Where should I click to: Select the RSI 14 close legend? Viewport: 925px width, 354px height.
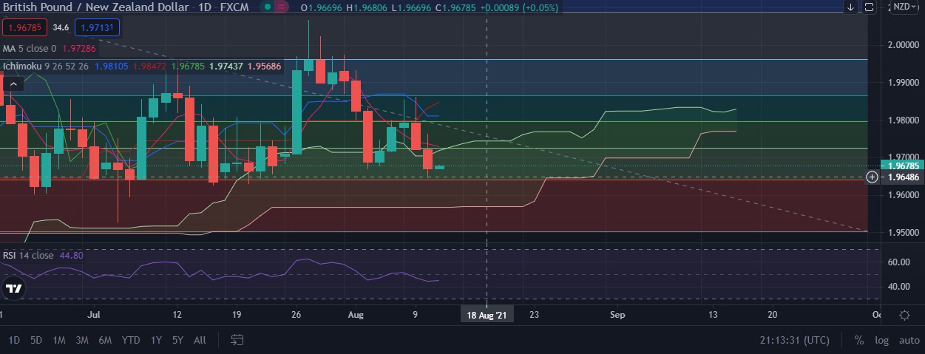(28, 256)
